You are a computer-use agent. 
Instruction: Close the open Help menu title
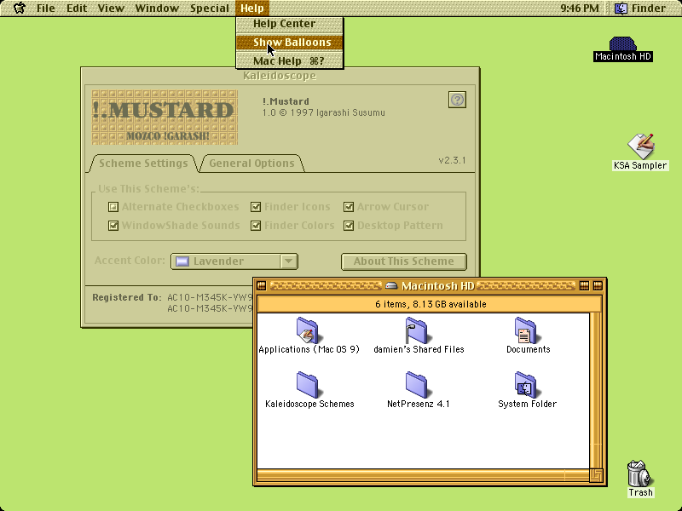252,9
